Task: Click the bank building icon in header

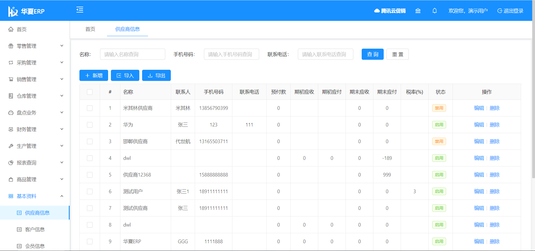Action: tap(418, 11)
